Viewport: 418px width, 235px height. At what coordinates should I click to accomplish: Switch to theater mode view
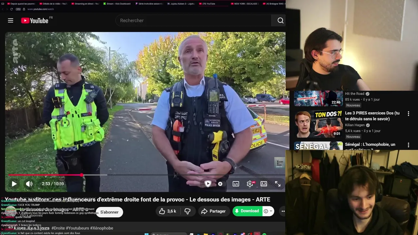(x=264, y=184)
